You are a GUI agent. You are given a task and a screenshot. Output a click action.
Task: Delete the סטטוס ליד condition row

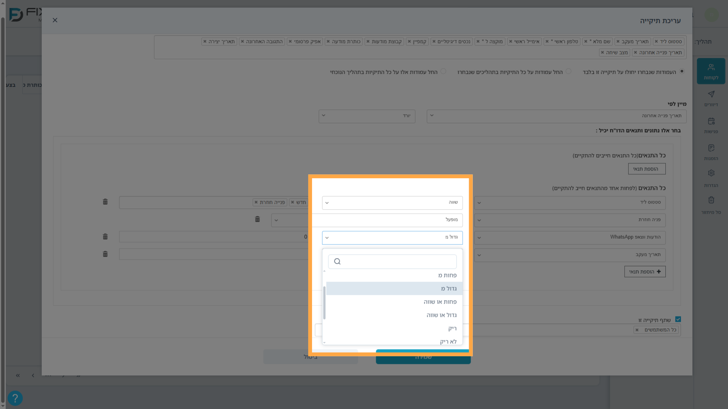tap(105, 202)
